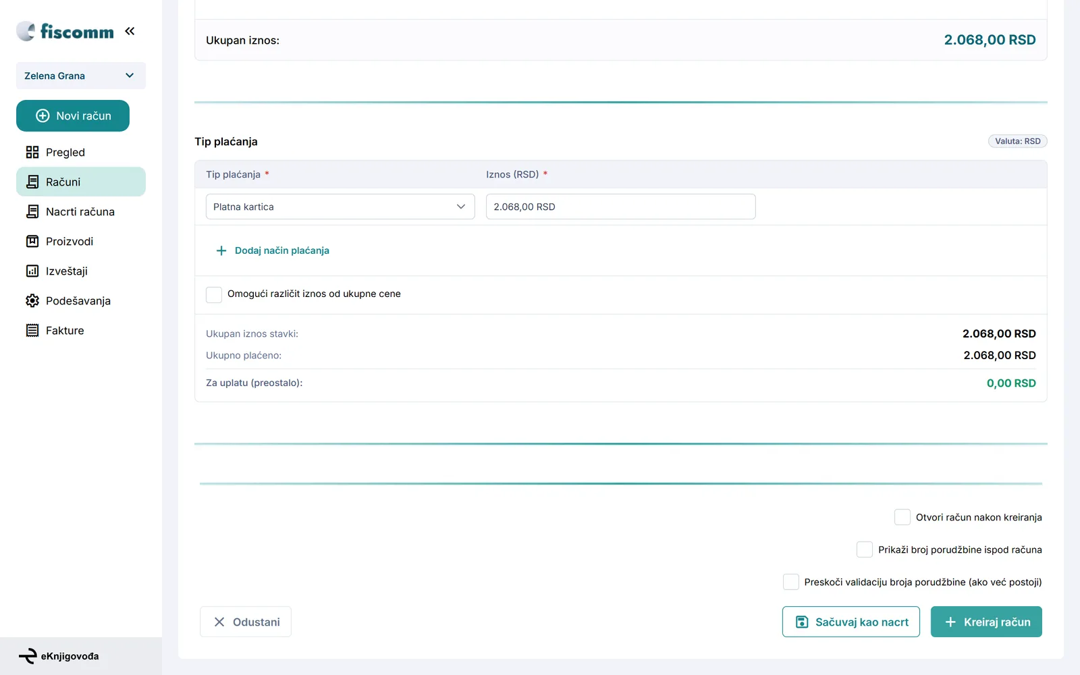The image size is (1080, 675).
Task: Expand the Platna kartica payment type dropdown
Action: pyautogui.click(x=340, y=207)
